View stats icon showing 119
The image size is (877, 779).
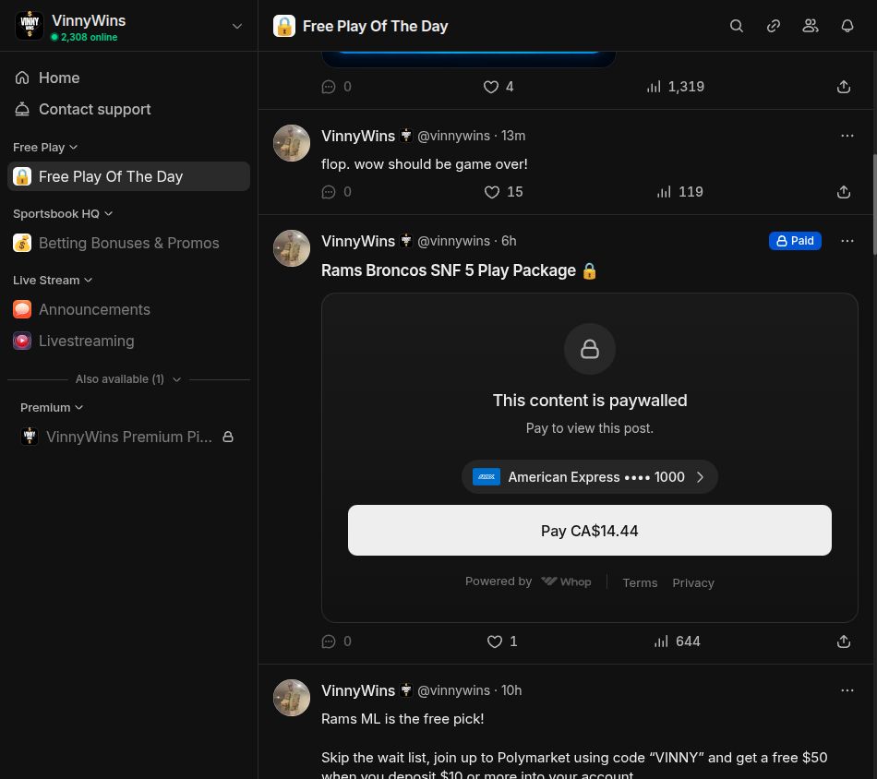[x=664, y=192]
